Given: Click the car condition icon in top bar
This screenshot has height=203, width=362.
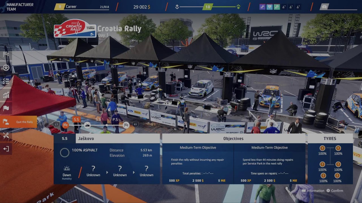Looking at the screenshot, I should (x=324, y=7).
